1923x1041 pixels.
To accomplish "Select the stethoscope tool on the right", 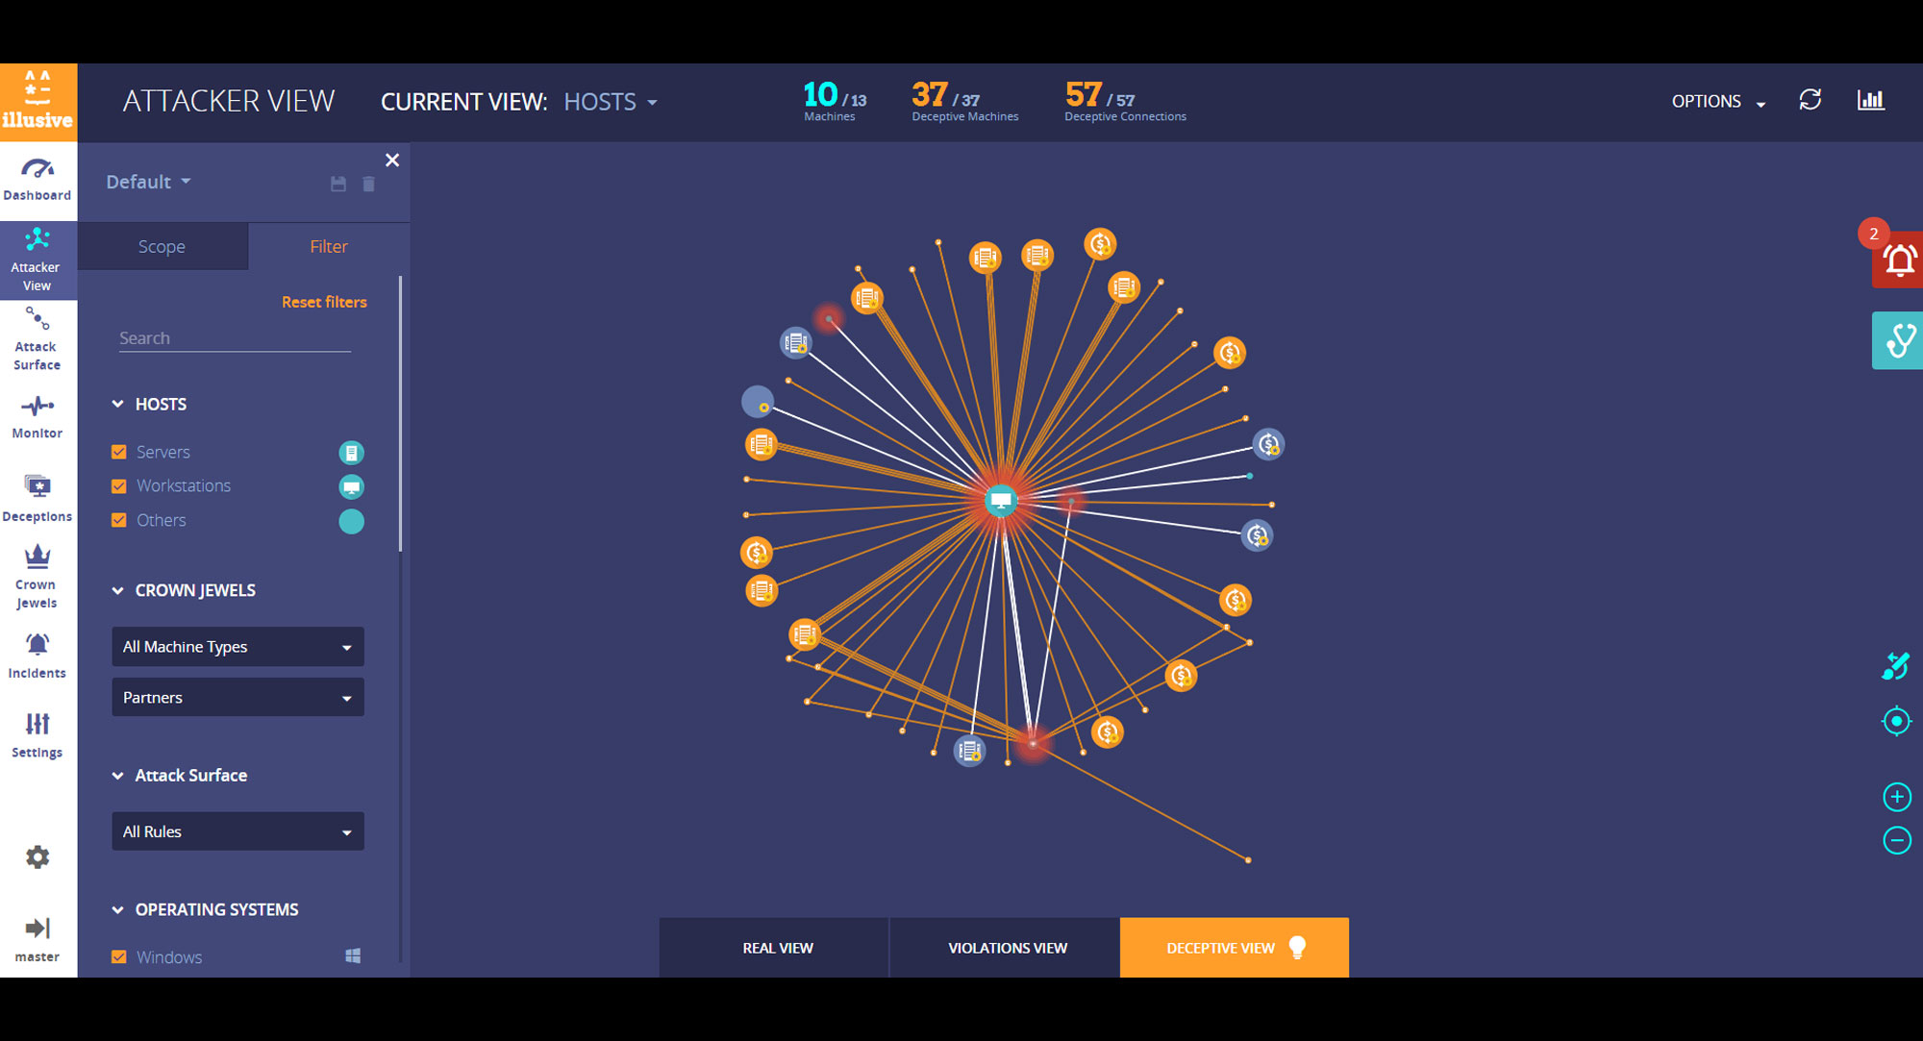I will 1895,340.
